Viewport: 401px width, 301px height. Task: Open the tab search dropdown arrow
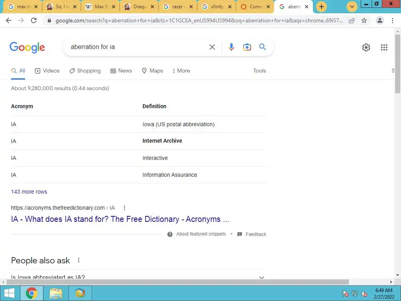pos(352,7)
